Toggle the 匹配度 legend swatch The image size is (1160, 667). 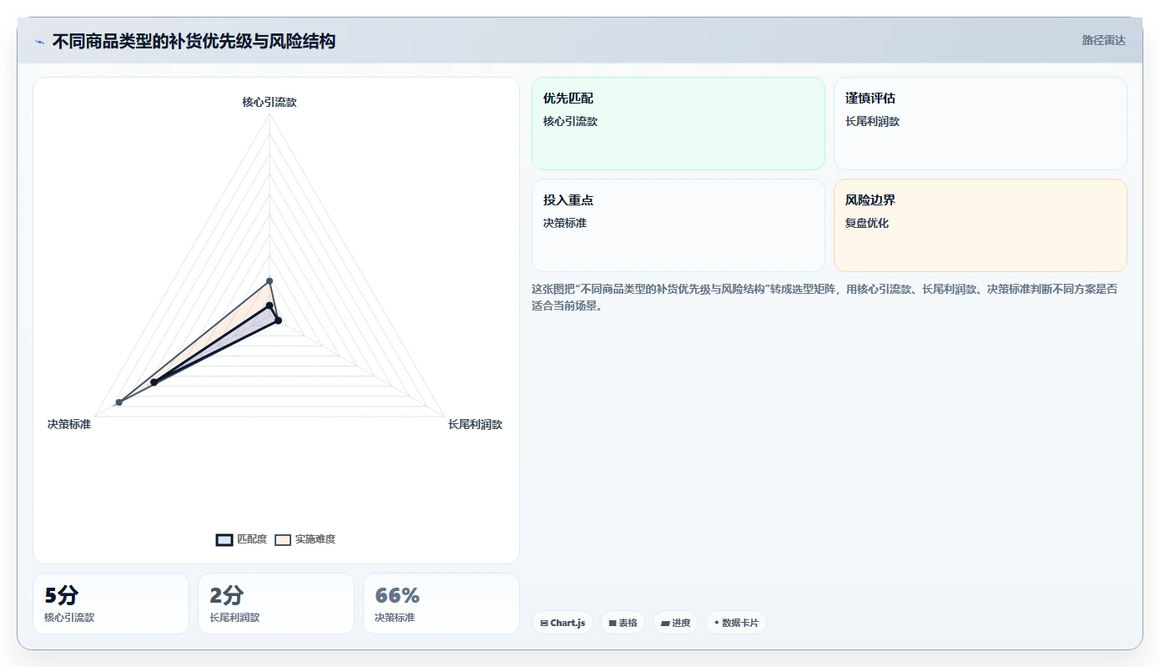click(x=224, y=539)
